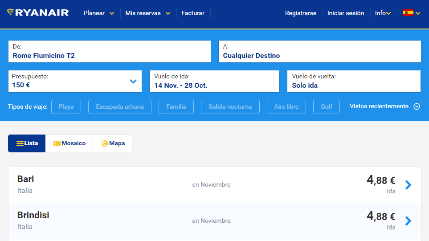
Task: Open Brindisi flight details arrow
Action: pyautogui.click(x=408, y=221)
